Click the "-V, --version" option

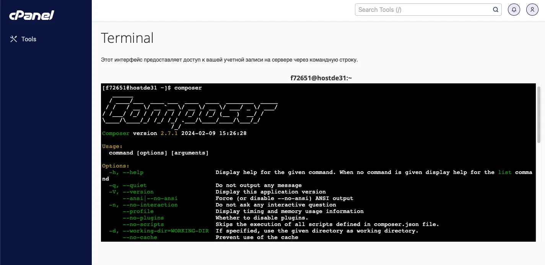(x=131, y=192)
